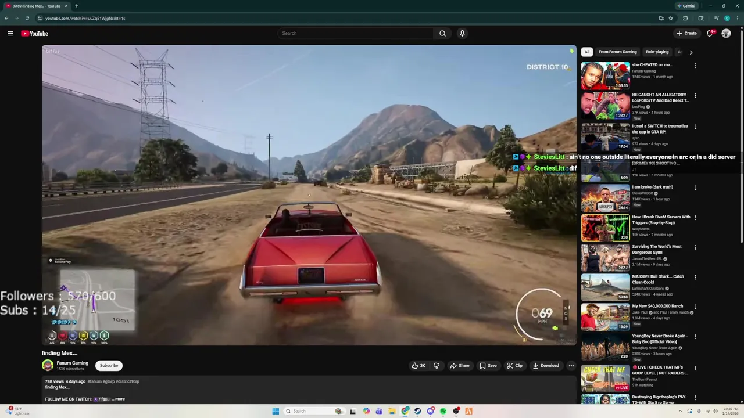Open the #district10rp hashtag link
744x418 pixels.
coord(127,381)
